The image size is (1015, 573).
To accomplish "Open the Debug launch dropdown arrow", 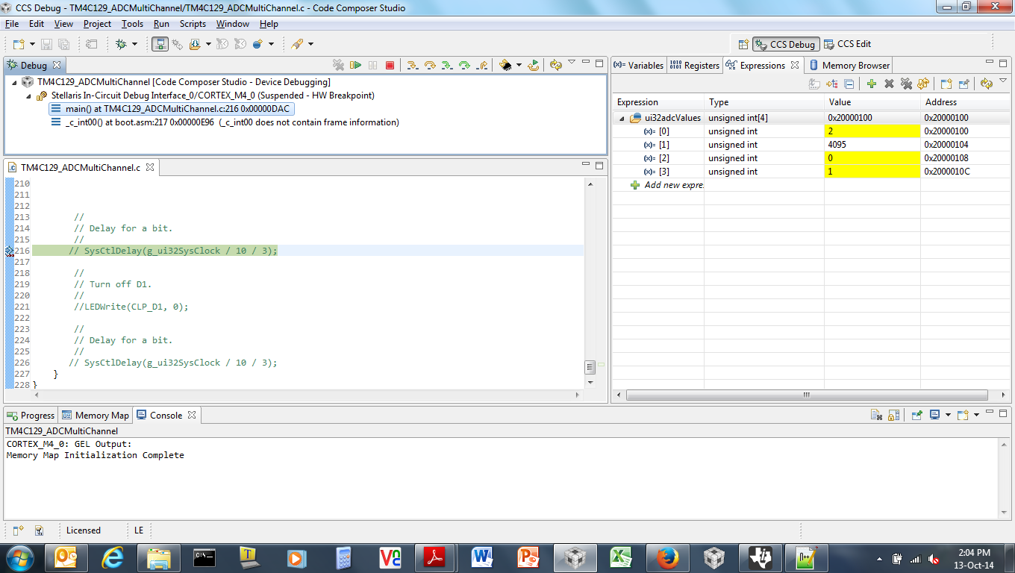I will click(134, 44).
